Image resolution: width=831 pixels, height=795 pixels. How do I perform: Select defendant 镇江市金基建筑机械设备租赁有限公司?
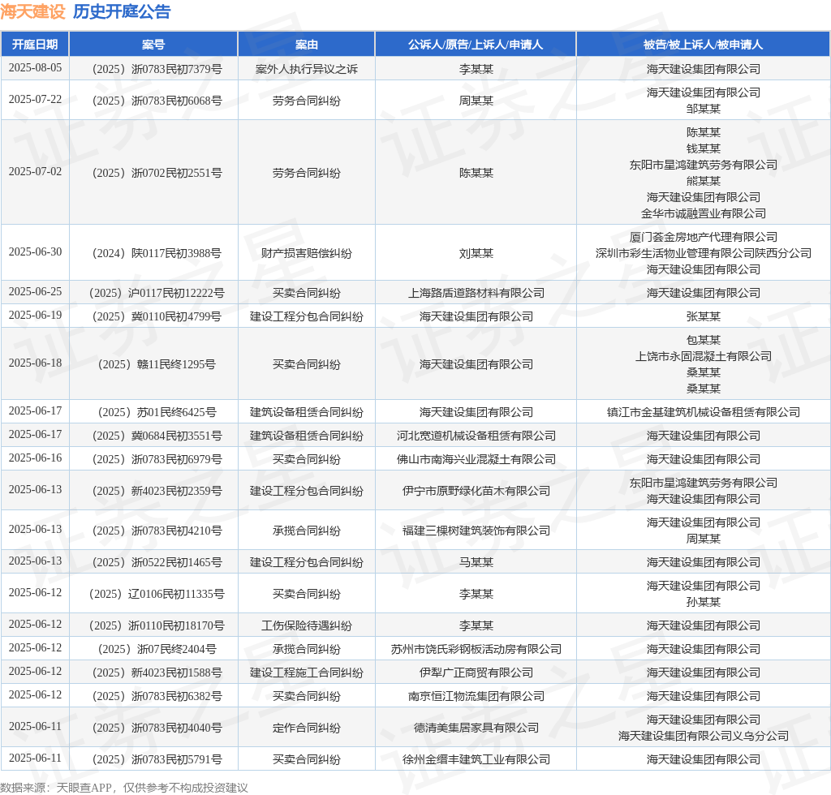[x=704, y=412]
